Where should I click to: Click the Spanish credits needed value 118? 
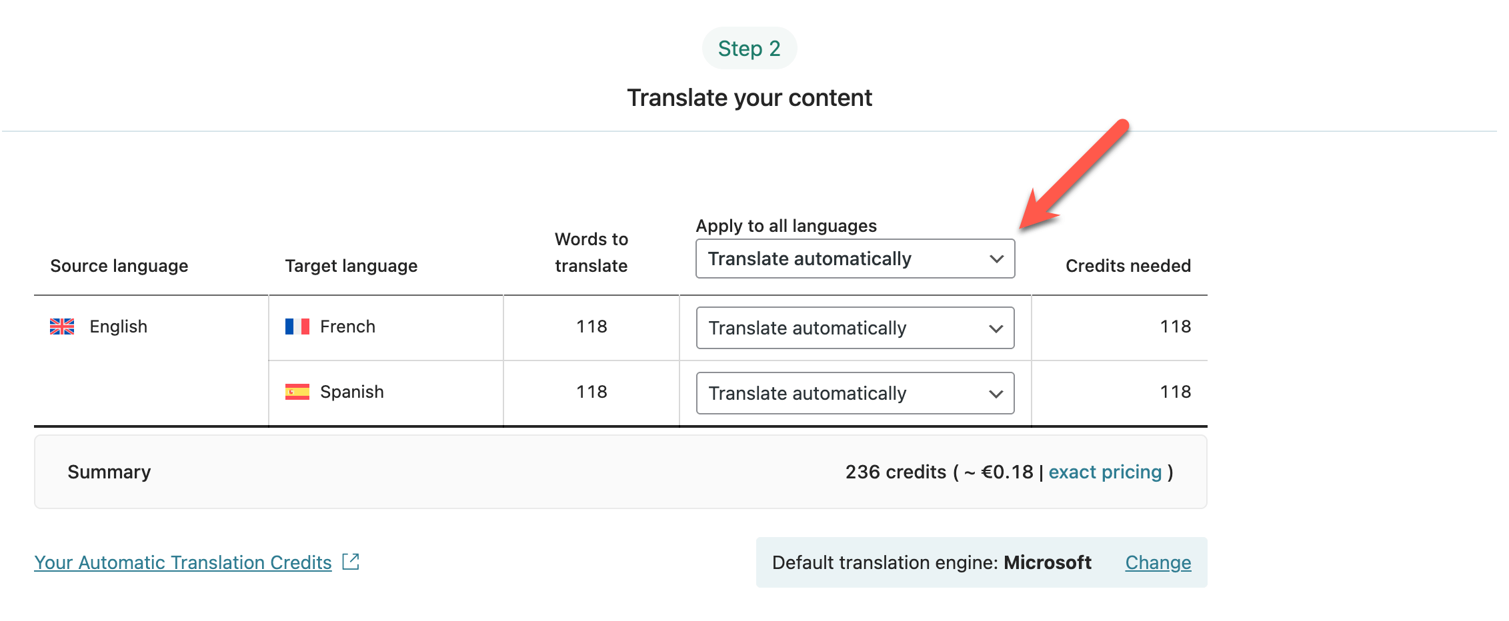[1176, 392]
